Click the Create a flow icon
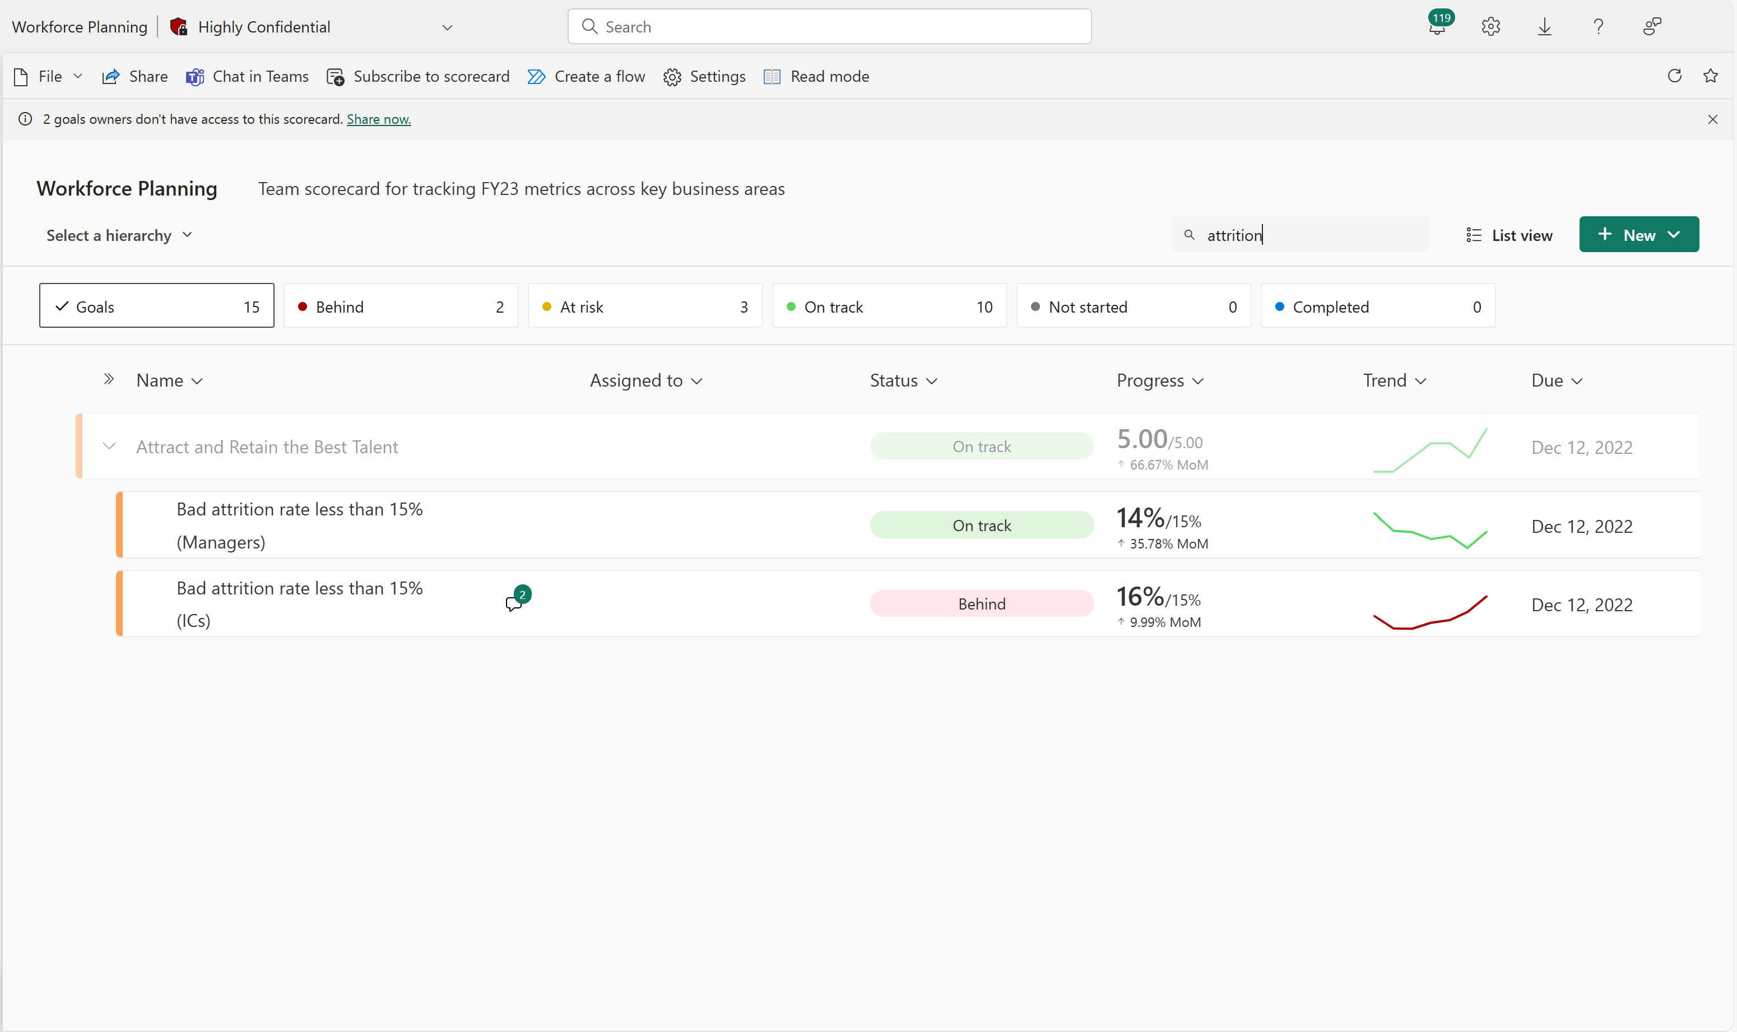The image size is (1737, 1032). click(536, 76)
